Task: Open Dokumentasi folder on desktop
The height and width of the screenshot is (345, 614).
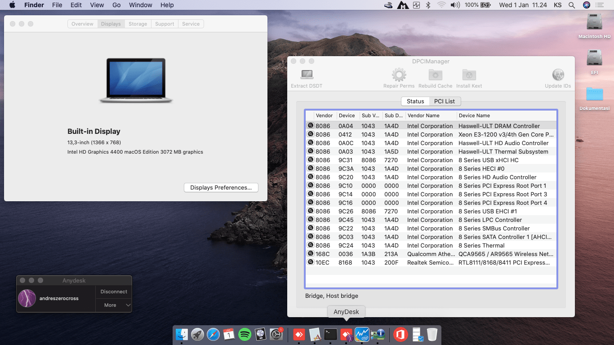Action: (594, 94)
